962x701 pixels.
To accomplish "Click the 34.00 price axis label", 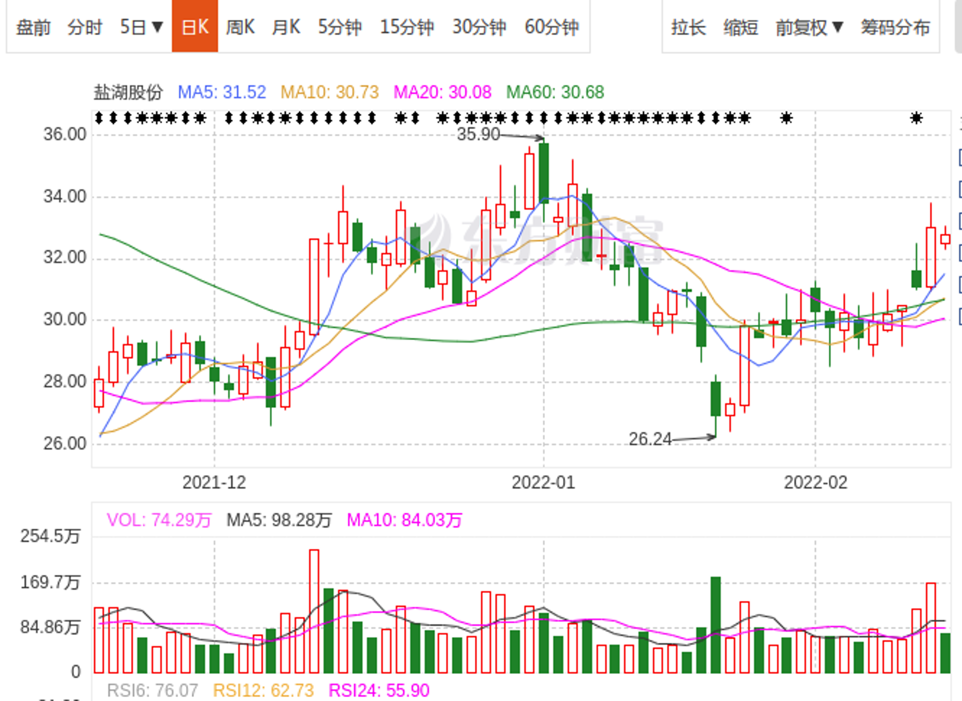I will pyautogui.click(x=65, y=196).
